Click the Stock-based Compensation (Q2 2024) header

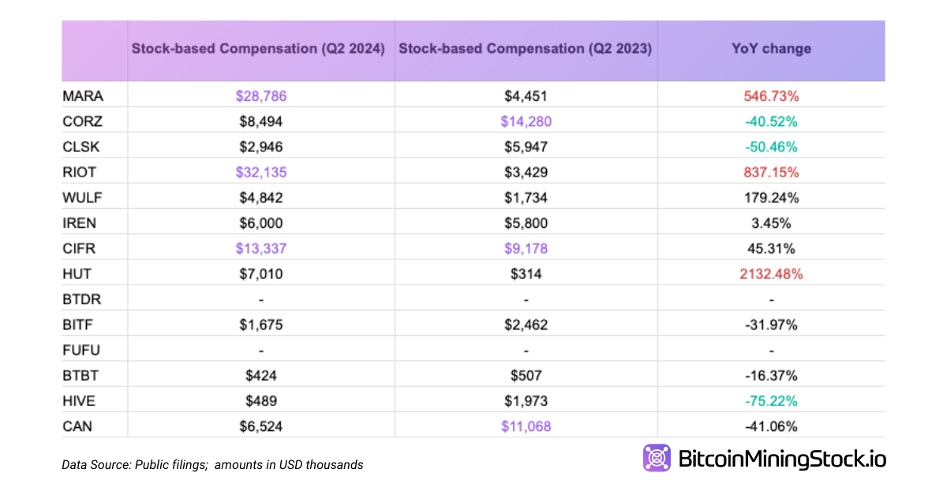258,49
